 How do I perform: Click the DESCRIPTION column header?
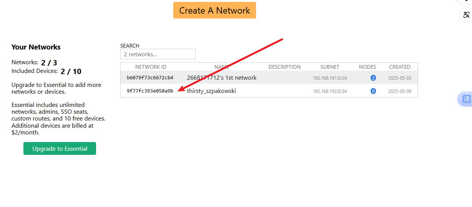[x=284, y=67]
